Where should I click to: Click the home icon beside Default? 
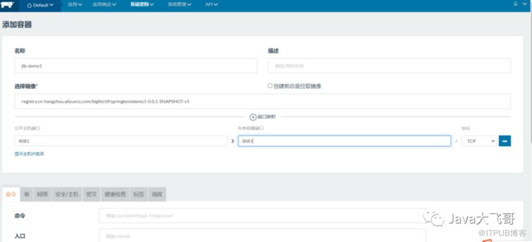click(x=29, y=5)
